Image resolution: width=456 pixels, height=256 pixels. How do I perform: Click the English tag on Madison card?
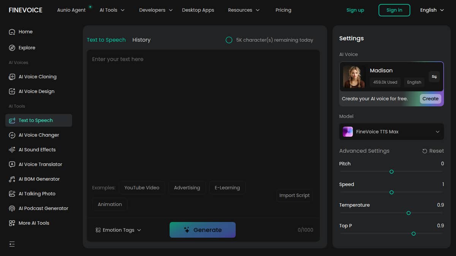pos(414,82)
